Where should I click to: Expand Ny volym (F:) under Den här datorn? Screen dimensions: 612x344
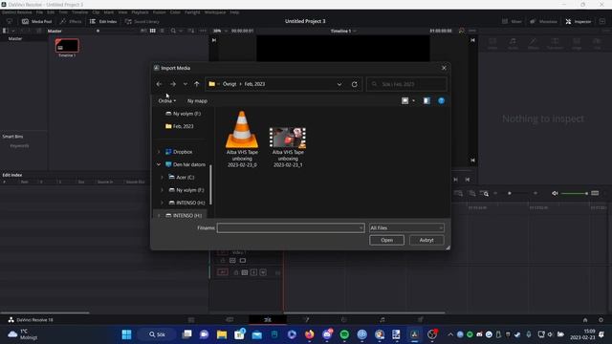click(162, 190)
